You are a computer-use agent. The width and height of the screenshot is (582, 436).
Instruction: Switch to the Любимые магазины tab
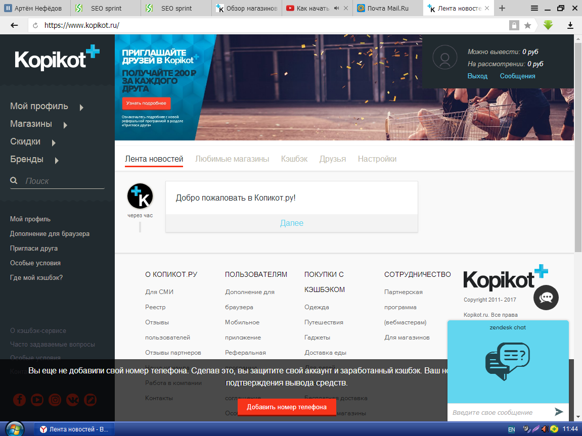pos(232,159)
